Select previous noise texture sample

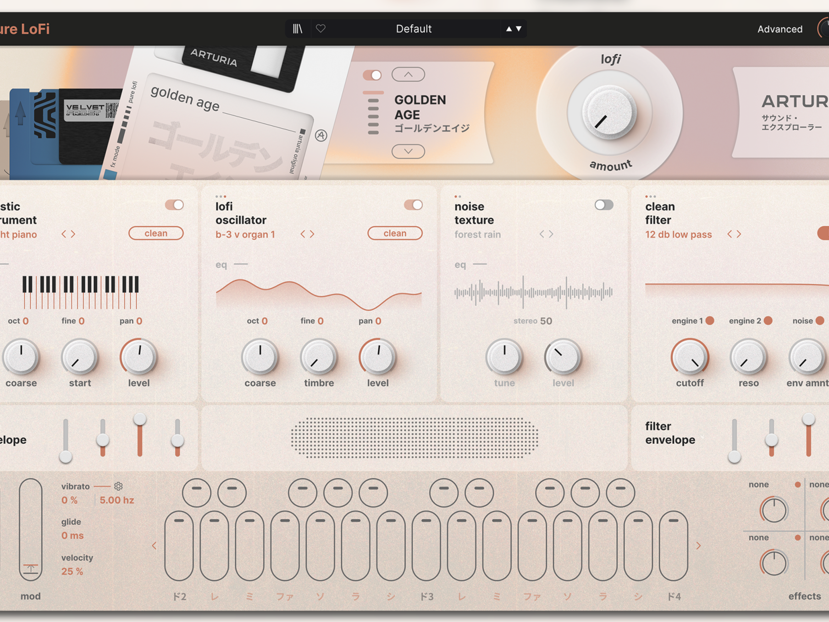pos(542,234)
